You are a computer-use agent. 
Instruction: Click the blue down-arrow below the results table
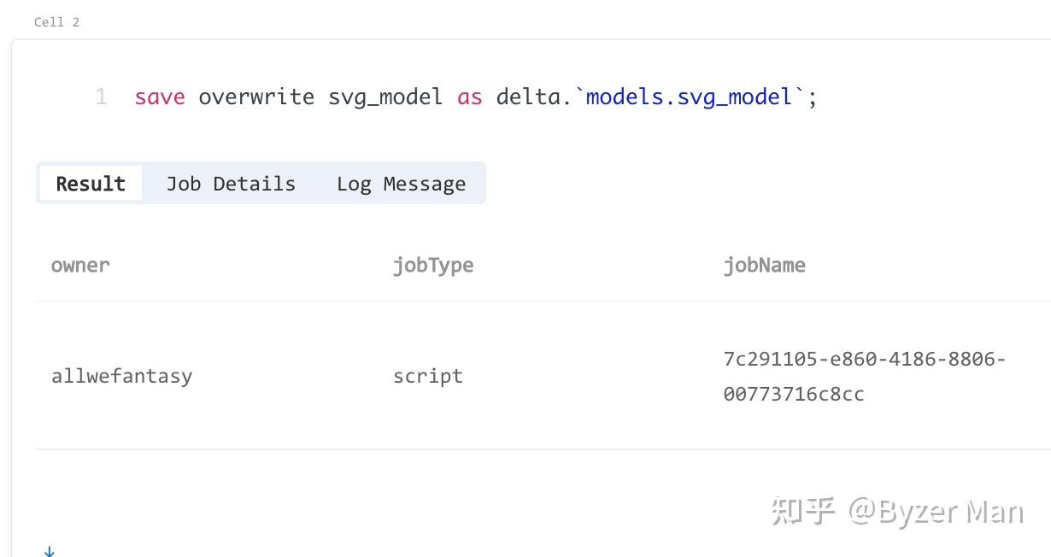[50, 551]
